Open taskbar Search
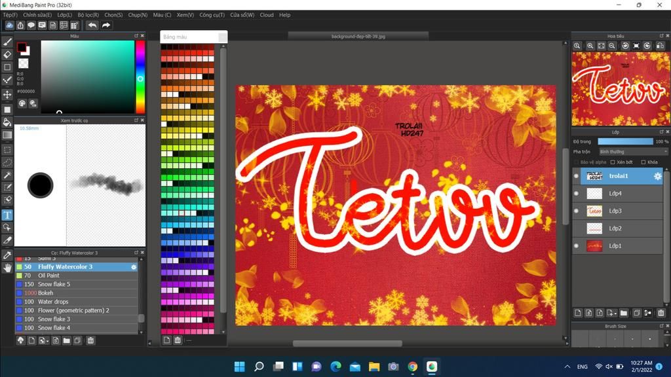 coord(259,367)
